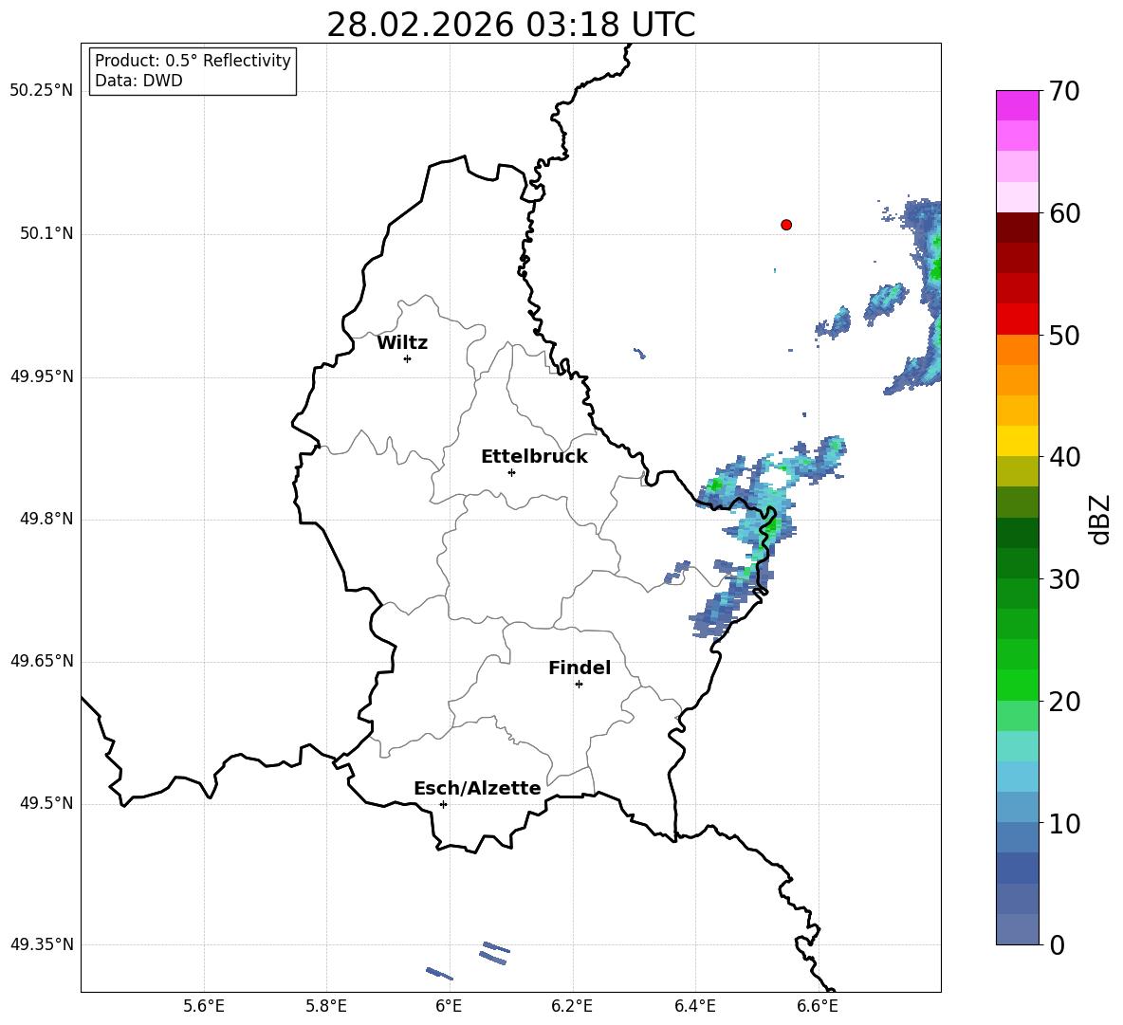This screenshot has width=1123, height=1025.
Task: Click the Esch/Alzette station label
Action: [x=477, y=788]
